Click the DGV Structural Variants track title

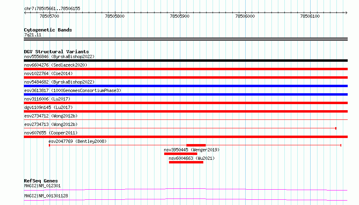point(56,52)
